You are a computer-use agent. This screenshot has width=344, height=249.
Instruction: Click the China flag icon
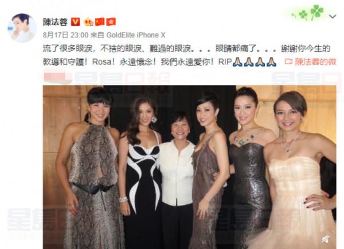pyautogui.click(x=100, y=22)
